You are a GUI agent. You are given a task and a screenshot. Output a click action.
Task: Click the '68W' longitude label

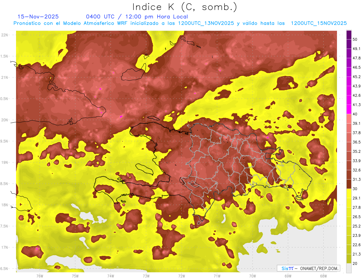(x=323, y=276)
